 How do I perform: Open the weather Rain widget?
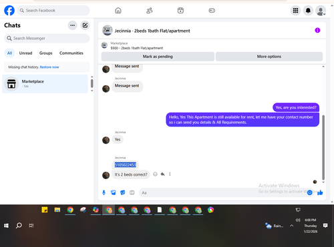[275, 226]
